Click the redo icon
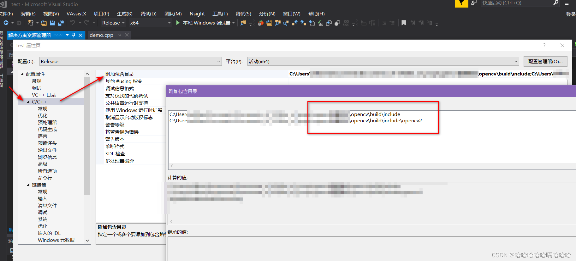 86,23
